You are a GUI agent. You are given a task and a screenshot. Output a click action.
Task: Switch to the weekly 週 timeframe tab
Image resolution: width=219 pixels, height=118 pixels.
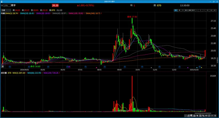[x=179, y=10]
